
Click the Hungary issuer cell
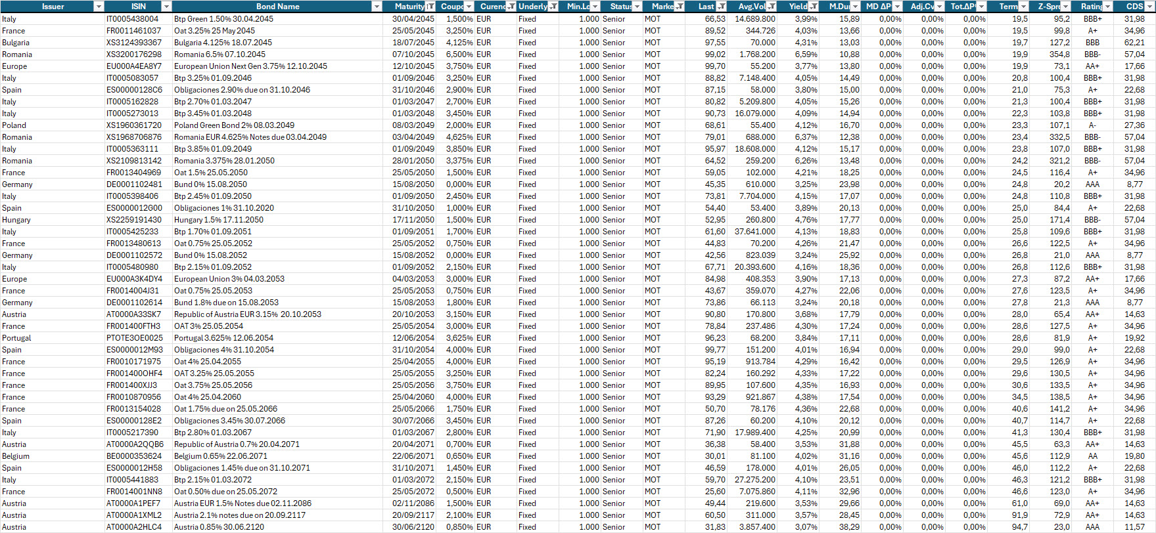click(16, 220)
